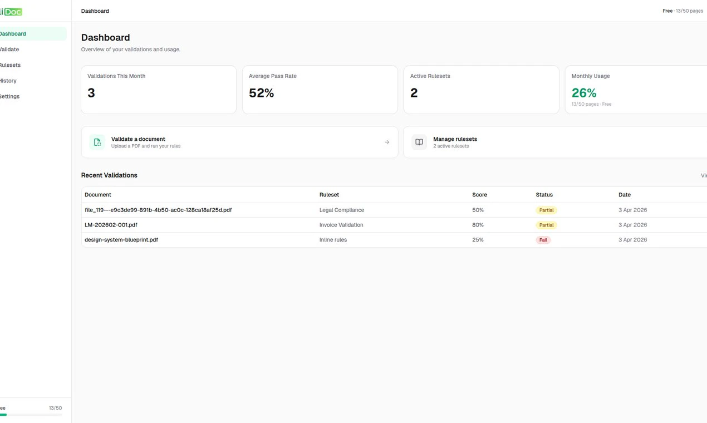The image size is (707, 423).
Task: Select Dashboard in the sidebar
Action: click(13, 33)
